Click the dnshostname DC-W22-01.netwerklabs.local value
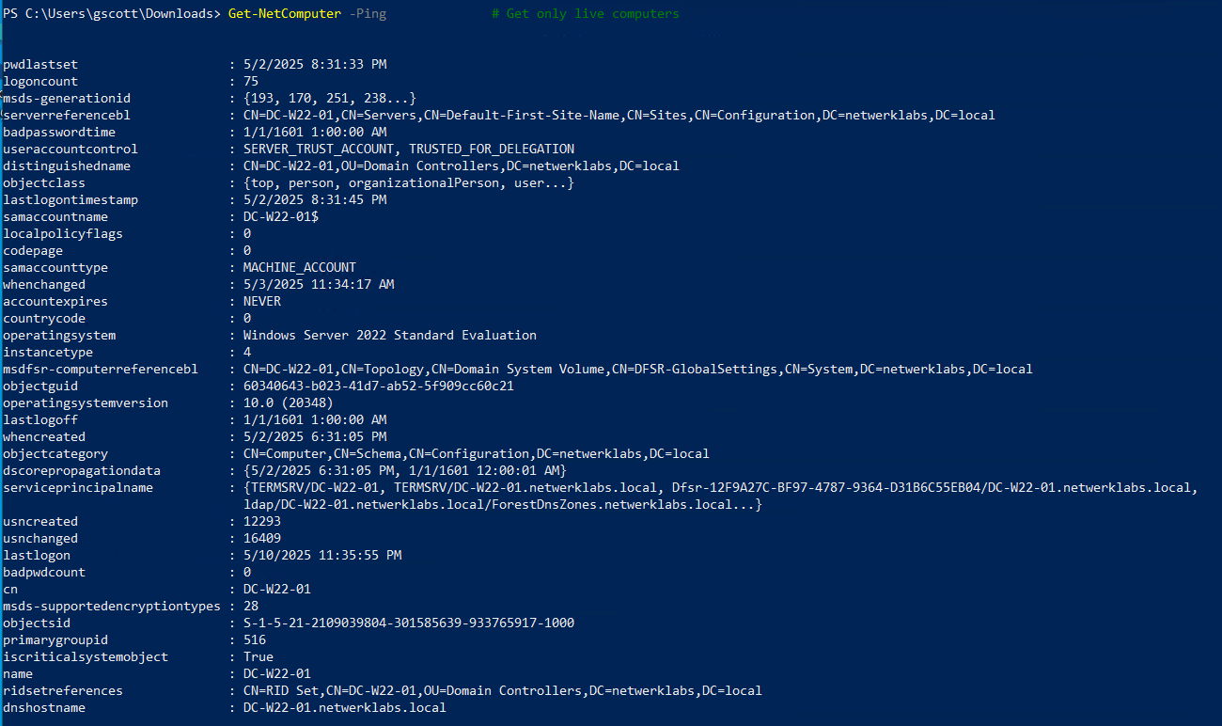1222x726 pixels. [x=344, y=708]
